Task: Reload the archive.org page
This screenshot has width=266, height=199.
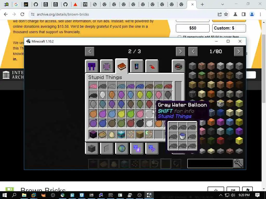Action: 22,15
